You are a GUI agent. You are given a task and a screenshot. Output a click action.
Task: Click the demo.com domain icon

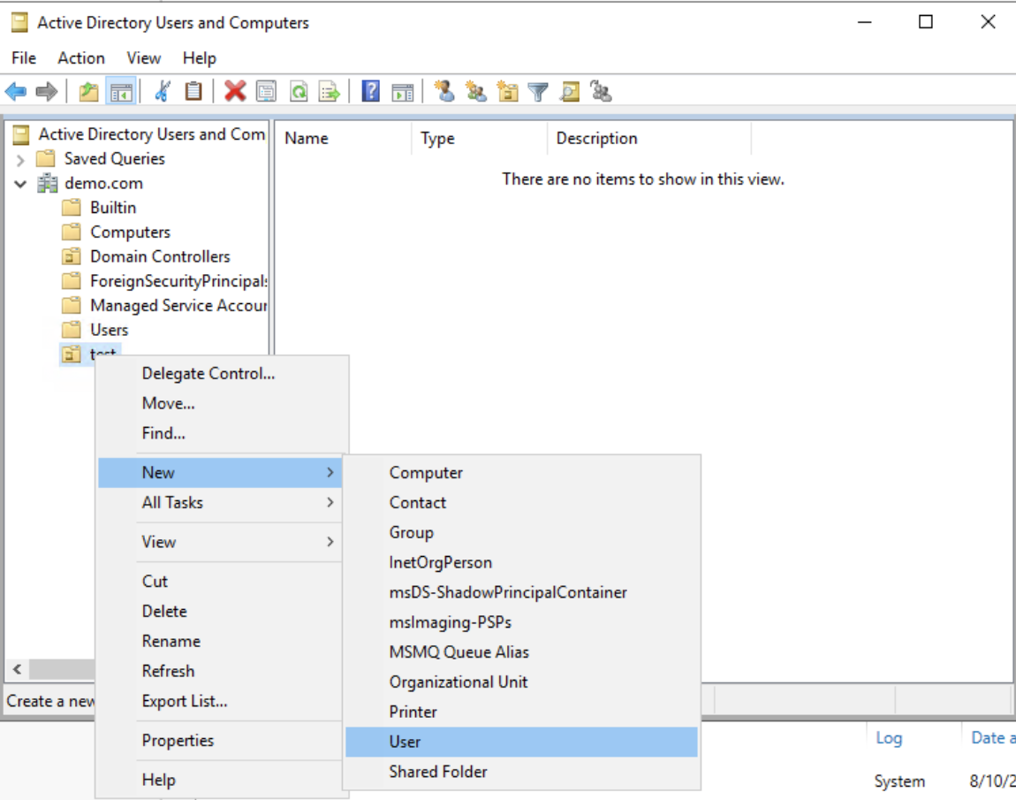[x=47, y=184]
